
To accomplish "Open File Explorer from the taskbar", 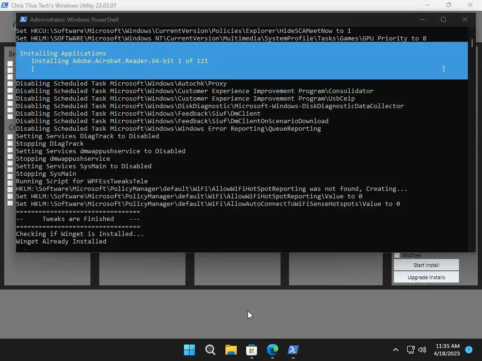I will [231, 350].
